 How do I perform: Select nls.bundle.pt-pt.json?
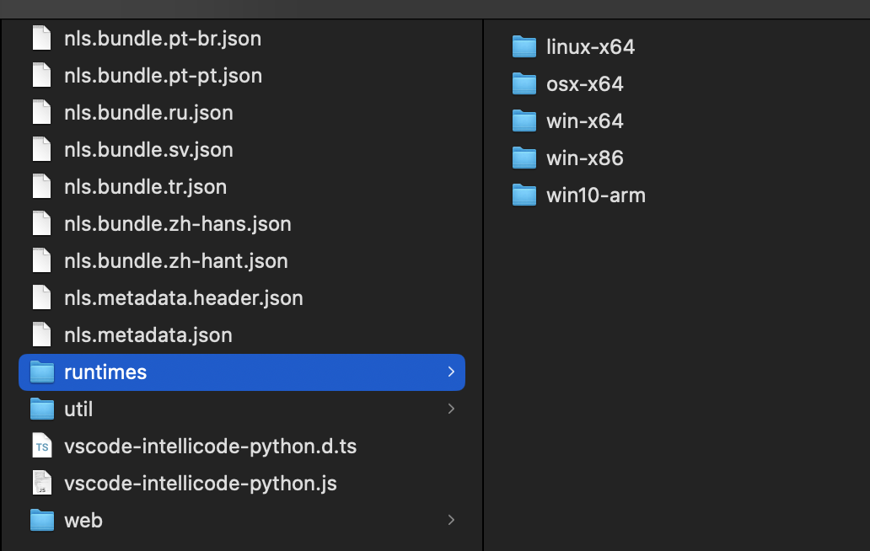[163, 75]
